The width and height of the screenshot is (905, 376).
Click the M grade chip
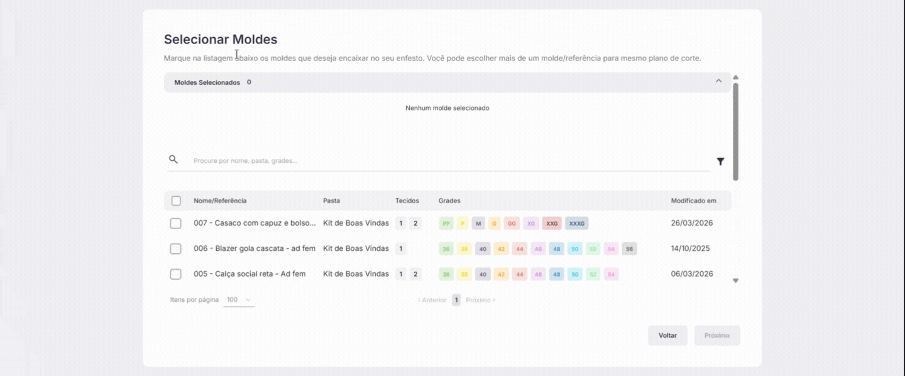click(478, 223)
